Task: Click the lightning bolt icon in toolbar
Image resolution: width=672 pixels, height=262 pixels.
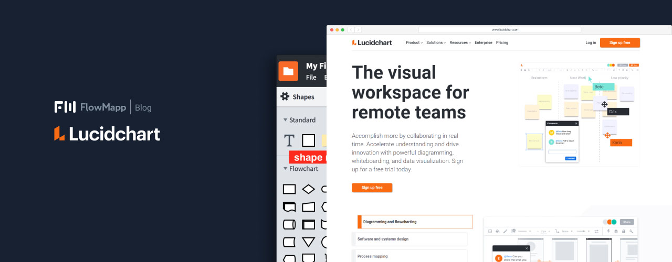Action: (608, 231)
